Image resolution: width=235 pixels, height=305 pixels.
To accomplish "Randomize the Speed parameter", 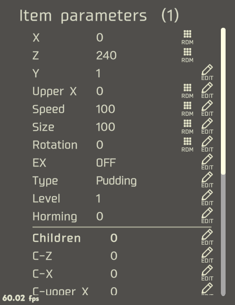I will [x=187, y=109].
